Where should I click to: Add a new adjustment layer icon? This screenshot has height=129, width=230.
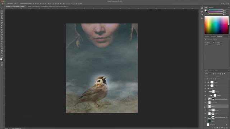pos(220,128)
